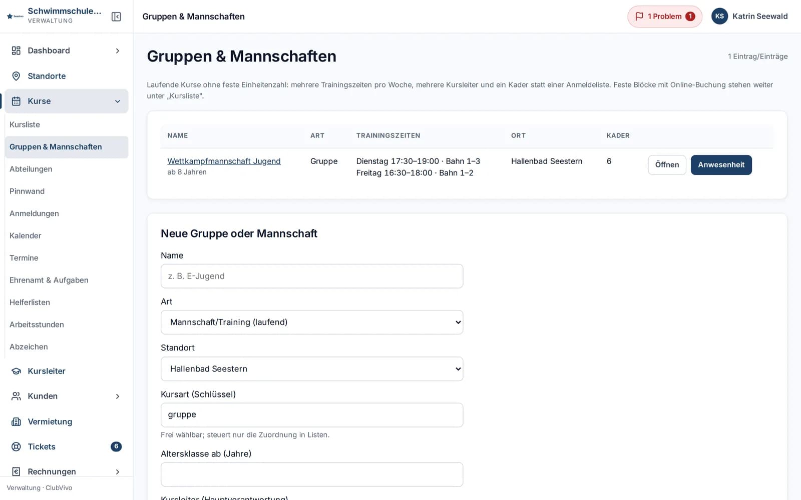Click the Schwimmschule star logo
The width and height of the screenshot is (801, 500).
[x=15, y=16]
